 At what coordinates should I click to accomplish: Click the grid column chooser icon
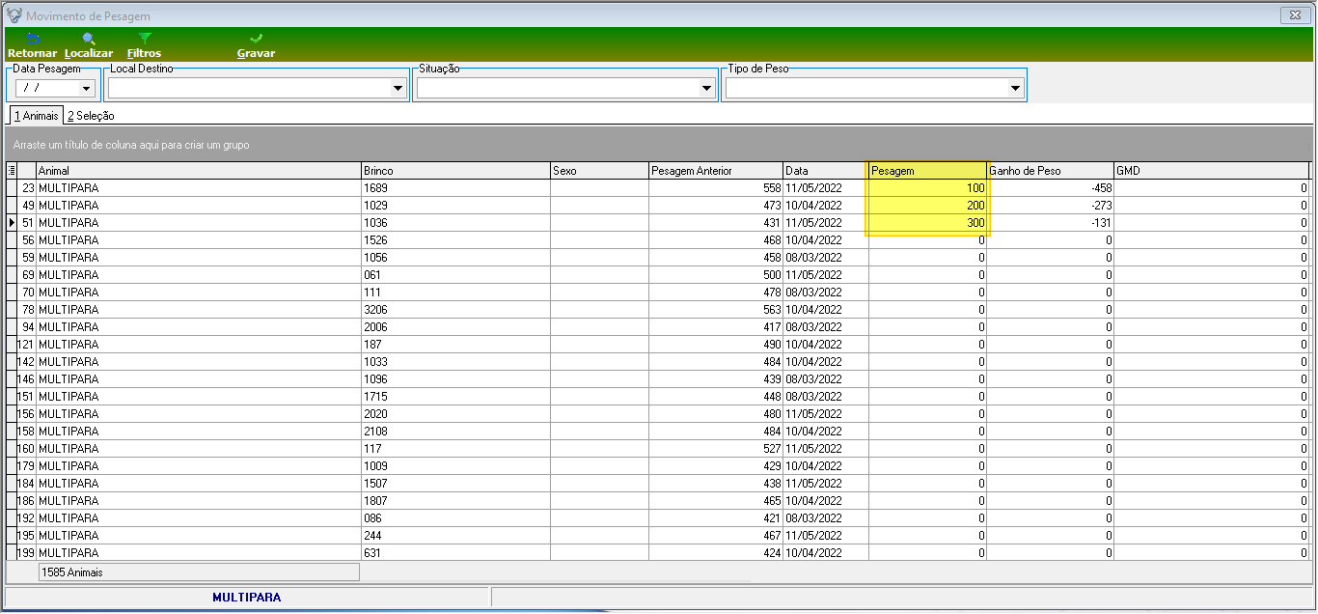12,171
